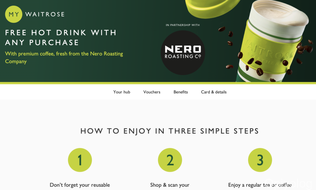This screenshot has height=190, width=316.
Task: Click the Nero Roasting Company premium coffee subtitle
Action: click(x=64, y=58)
